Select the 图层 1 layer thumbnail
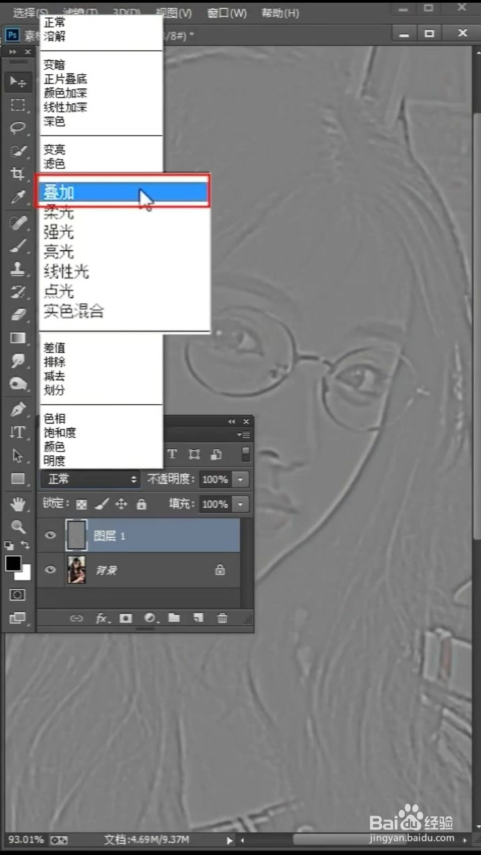 (76, 535)
